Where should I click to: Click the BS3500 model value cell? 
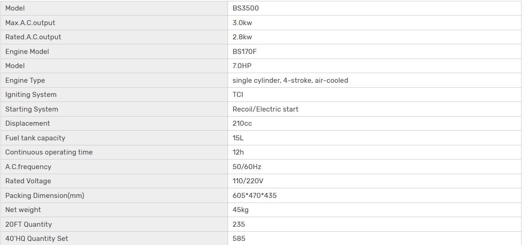click(246, 8)
